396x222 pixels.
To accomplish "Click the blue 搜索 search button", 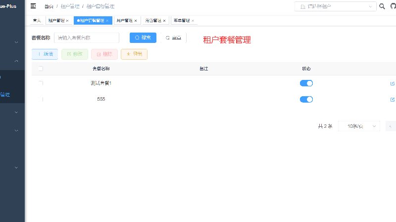I will pyautogui.click(x=143, y=38).
